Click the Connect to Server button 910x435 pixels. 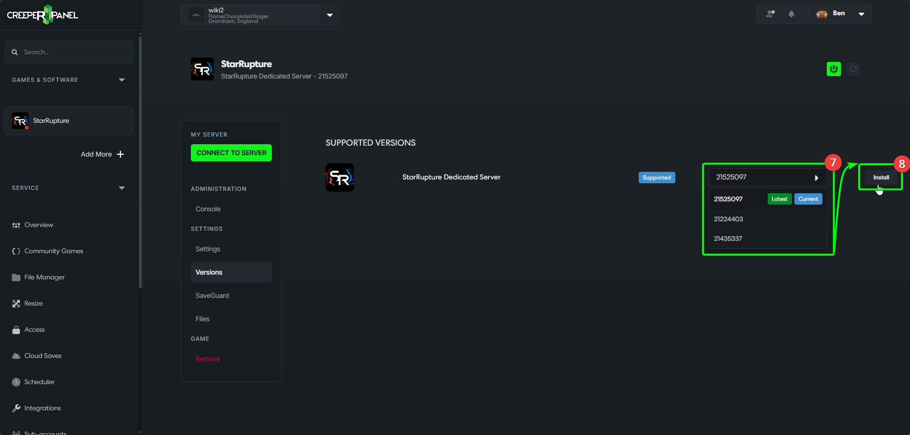pyautogui.click(x=231, y=153)
